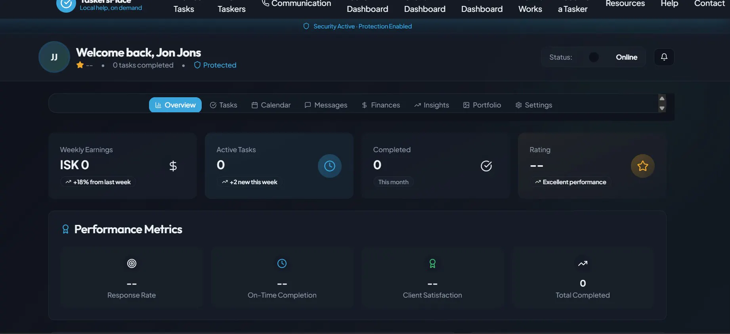Click the star icon in Rating card

(x=643, y=166)
